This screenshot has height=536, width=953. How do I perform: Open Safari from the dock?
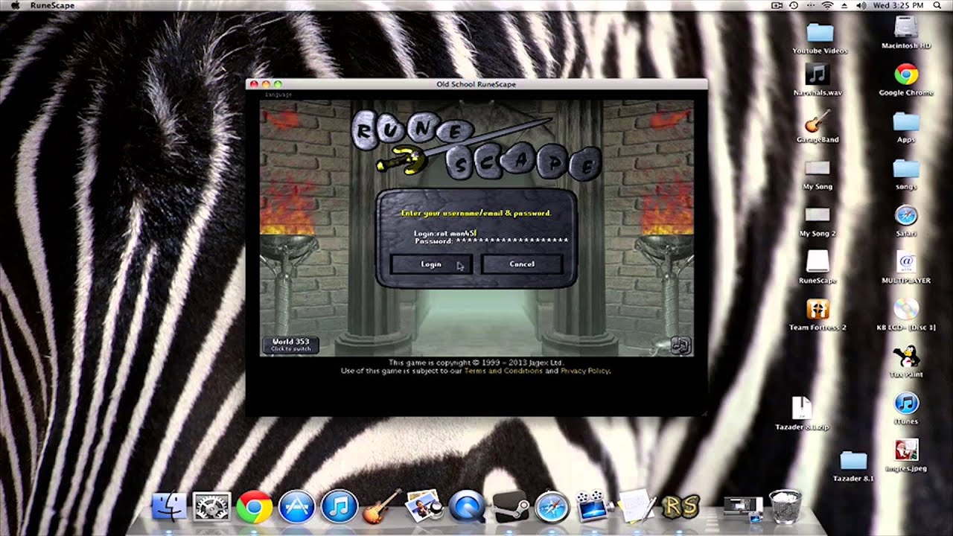(x=552, y=507)
